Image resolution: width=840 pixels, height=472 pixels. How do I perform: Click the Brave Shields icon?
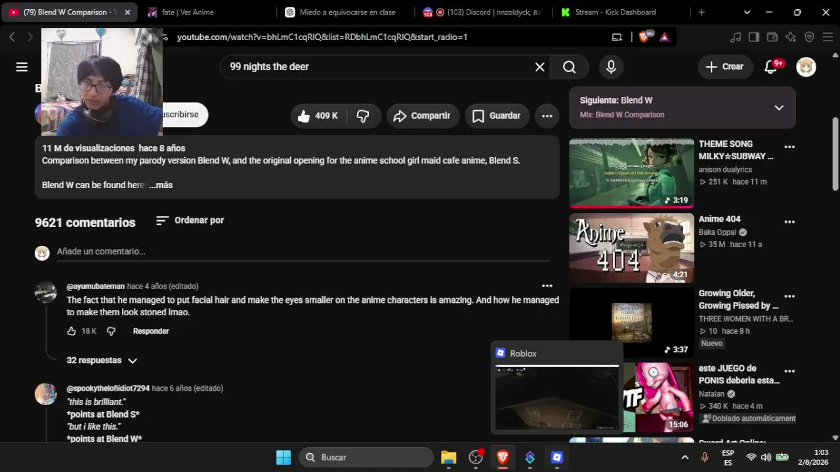(644, 37)
